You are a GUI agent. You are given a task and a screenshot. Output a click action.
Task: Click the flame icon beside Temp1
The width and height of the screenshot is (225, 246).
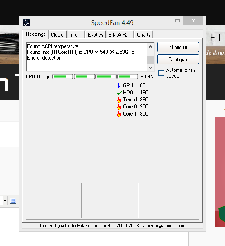pyautogui.click(x=119, y=100)
